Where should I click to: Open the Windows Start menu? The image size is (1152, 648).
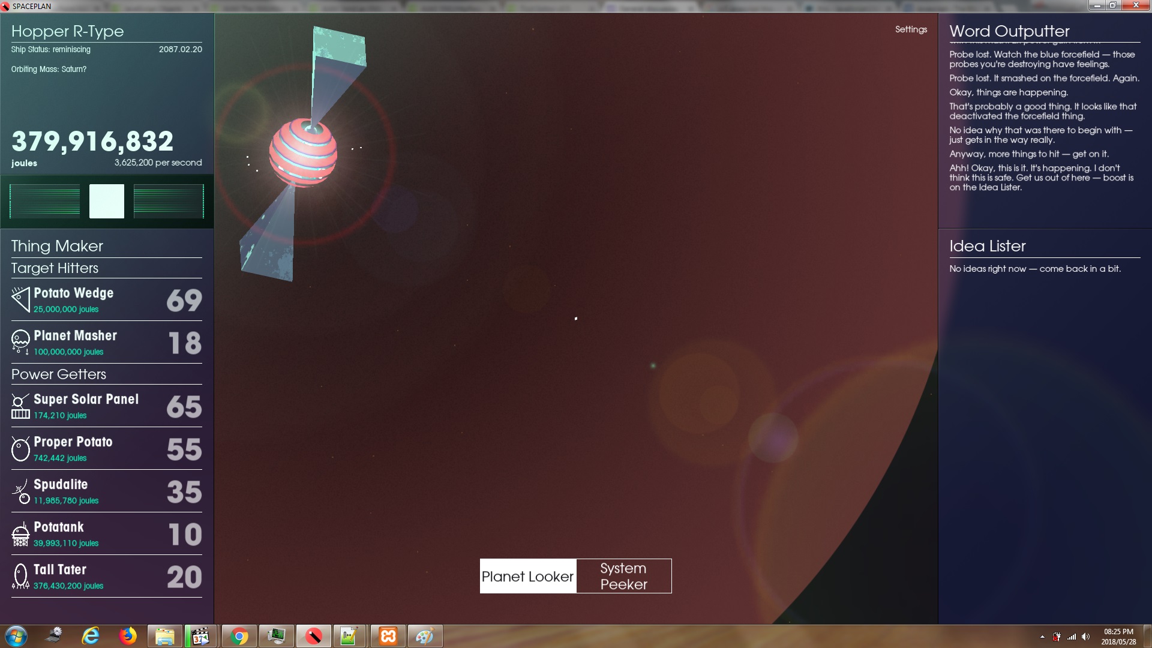point(16,636)
